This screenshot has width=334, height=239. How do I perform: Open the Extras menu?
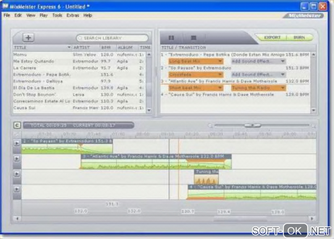point(73,15)
